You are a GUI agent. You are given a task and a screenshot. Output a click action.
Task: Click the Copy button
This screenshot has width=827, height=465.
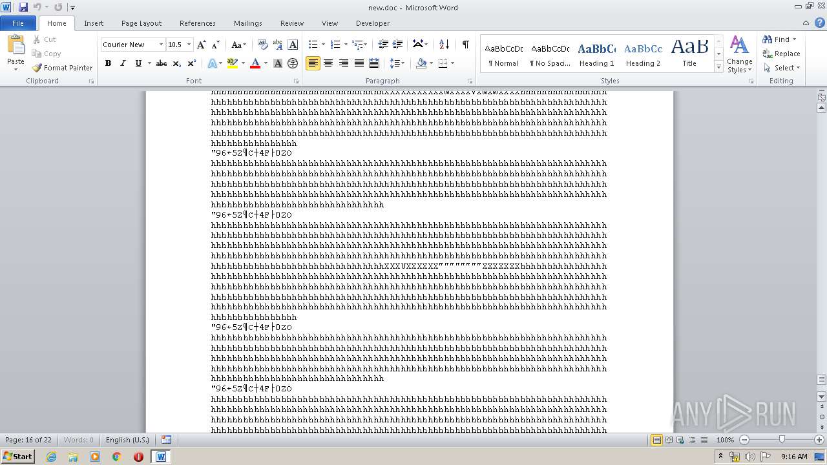(x=47, y=54)
